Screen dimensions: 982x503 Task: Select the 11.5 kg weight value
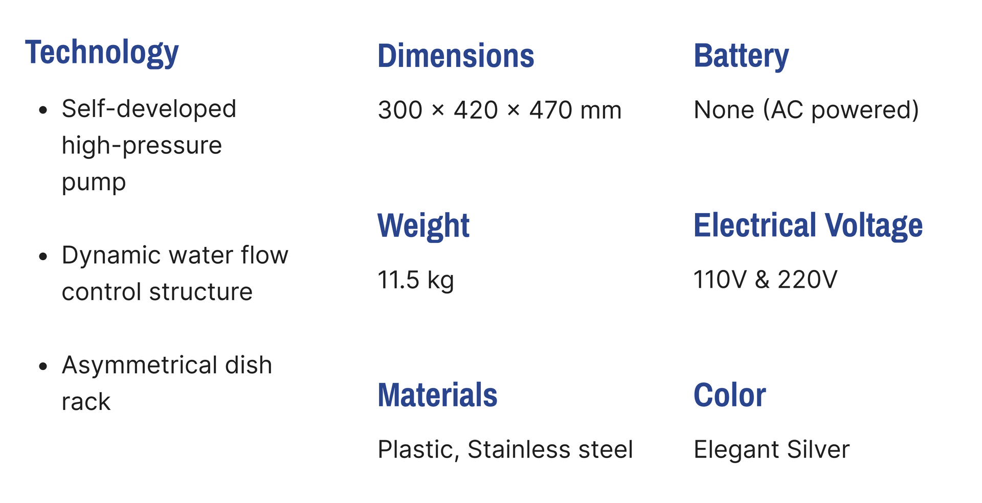tap(415, 280)
